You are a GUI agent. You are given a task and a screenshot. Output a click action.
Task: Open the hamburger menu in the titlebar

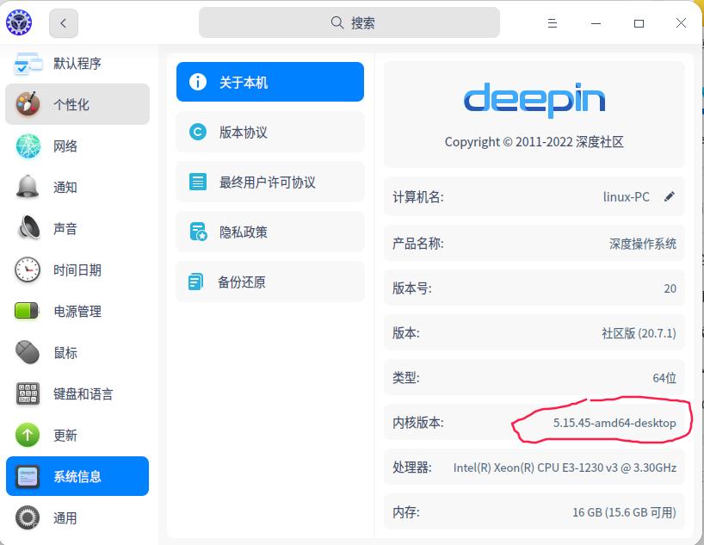pos(552,22)
